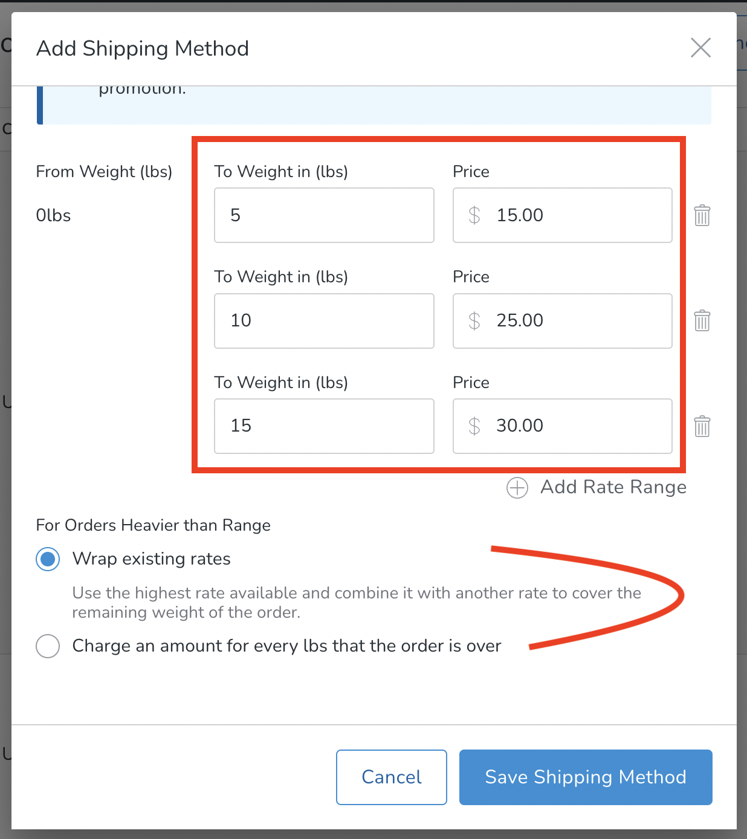Focus the To Weight field containing 5

point(324,215)
